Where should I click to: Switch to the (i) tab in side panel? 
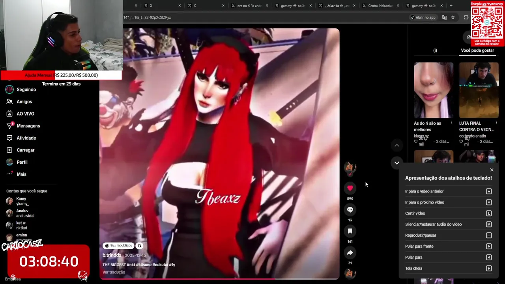(x=435, y=50)
